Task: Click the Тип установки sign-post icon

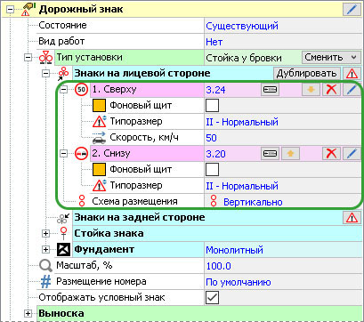Action: click(45, 57)
